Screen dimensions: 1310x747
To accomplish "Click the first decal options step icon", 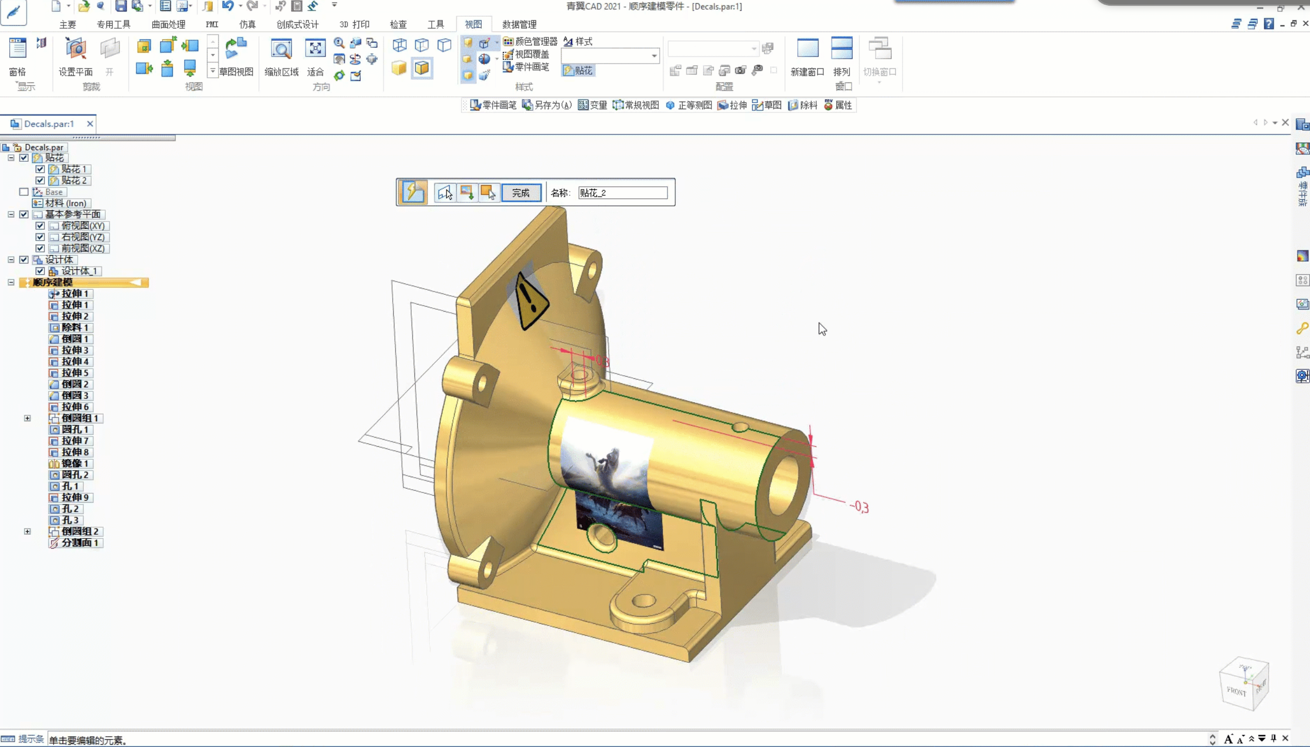I will (413, 192).
